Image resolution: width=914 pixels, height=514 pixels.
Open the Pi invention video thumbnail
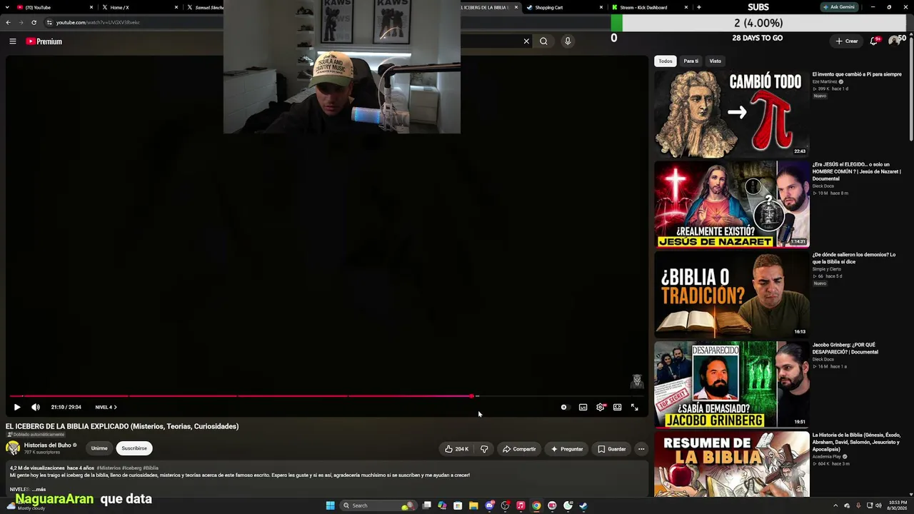732,114
